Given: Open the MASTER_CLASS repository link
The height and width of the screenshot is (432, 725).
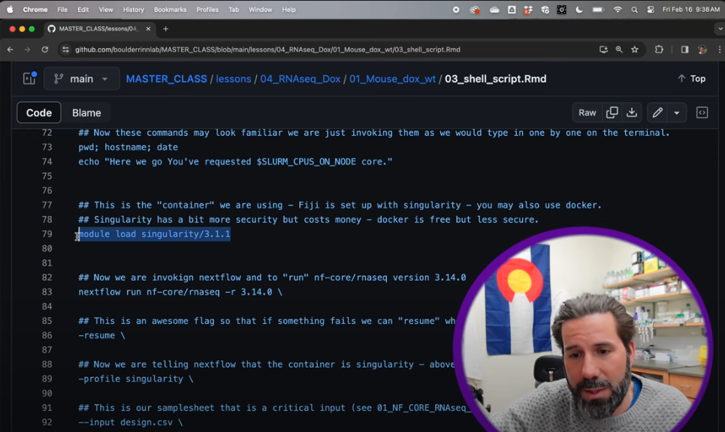Looking at the screenshot, I should (167, 79).
